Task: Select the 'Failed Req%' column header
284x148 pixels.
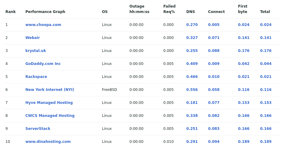Action: coord(169,9)
